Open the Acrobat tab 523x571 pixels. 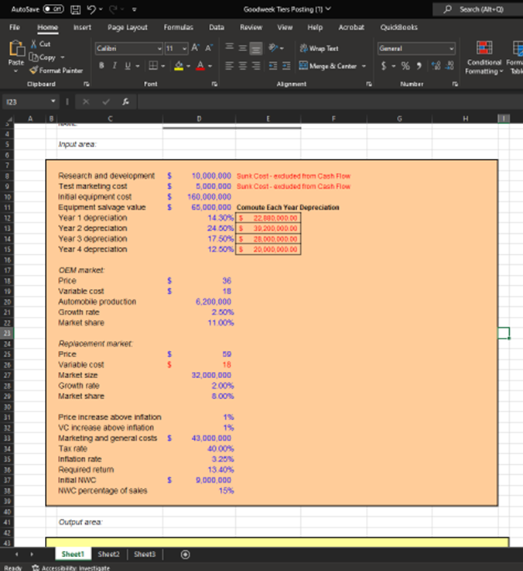tap(351, 27)
